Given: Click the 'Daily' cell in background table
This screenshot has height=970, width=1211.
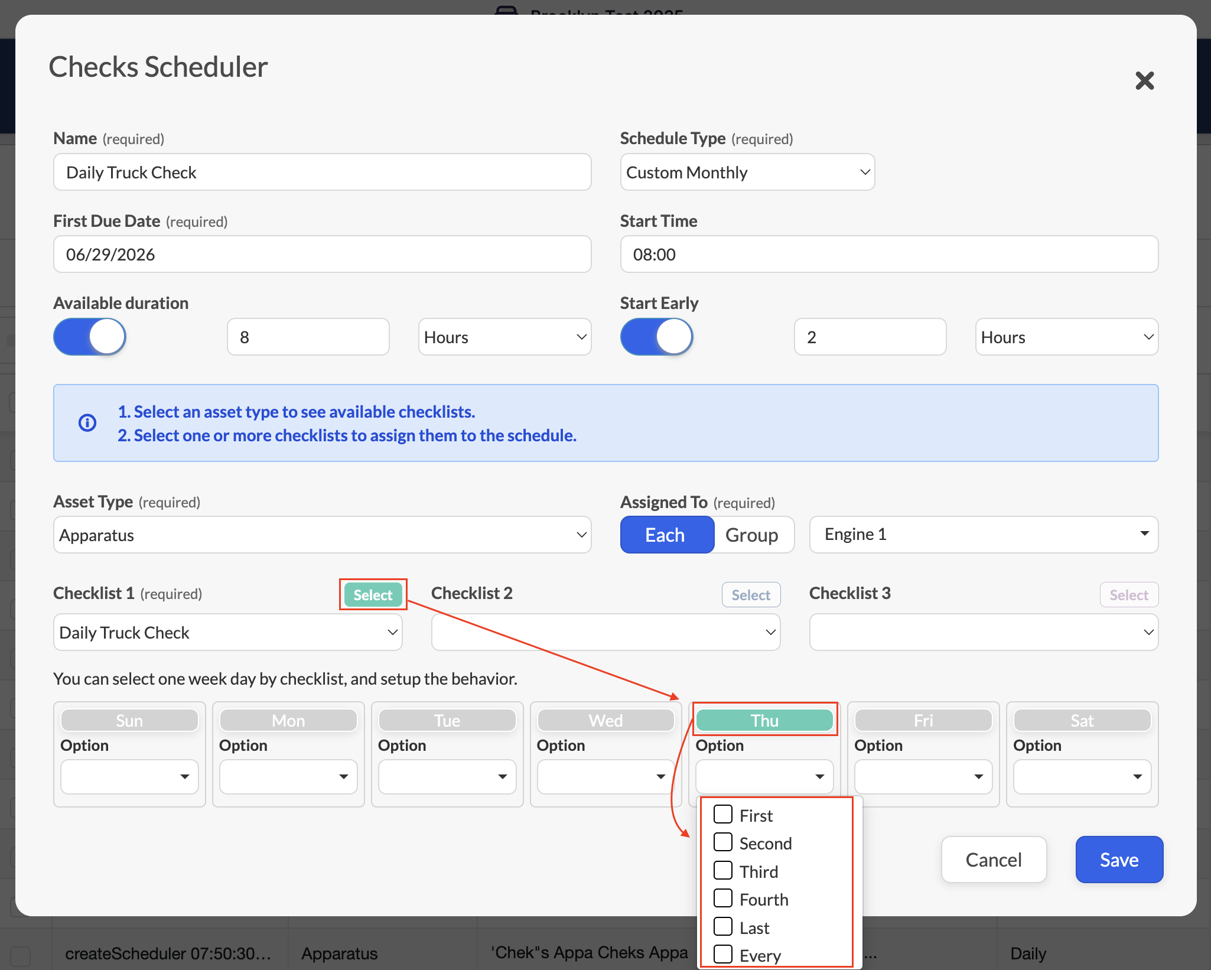Looking at the screenshot, I should pos(1028,953).
